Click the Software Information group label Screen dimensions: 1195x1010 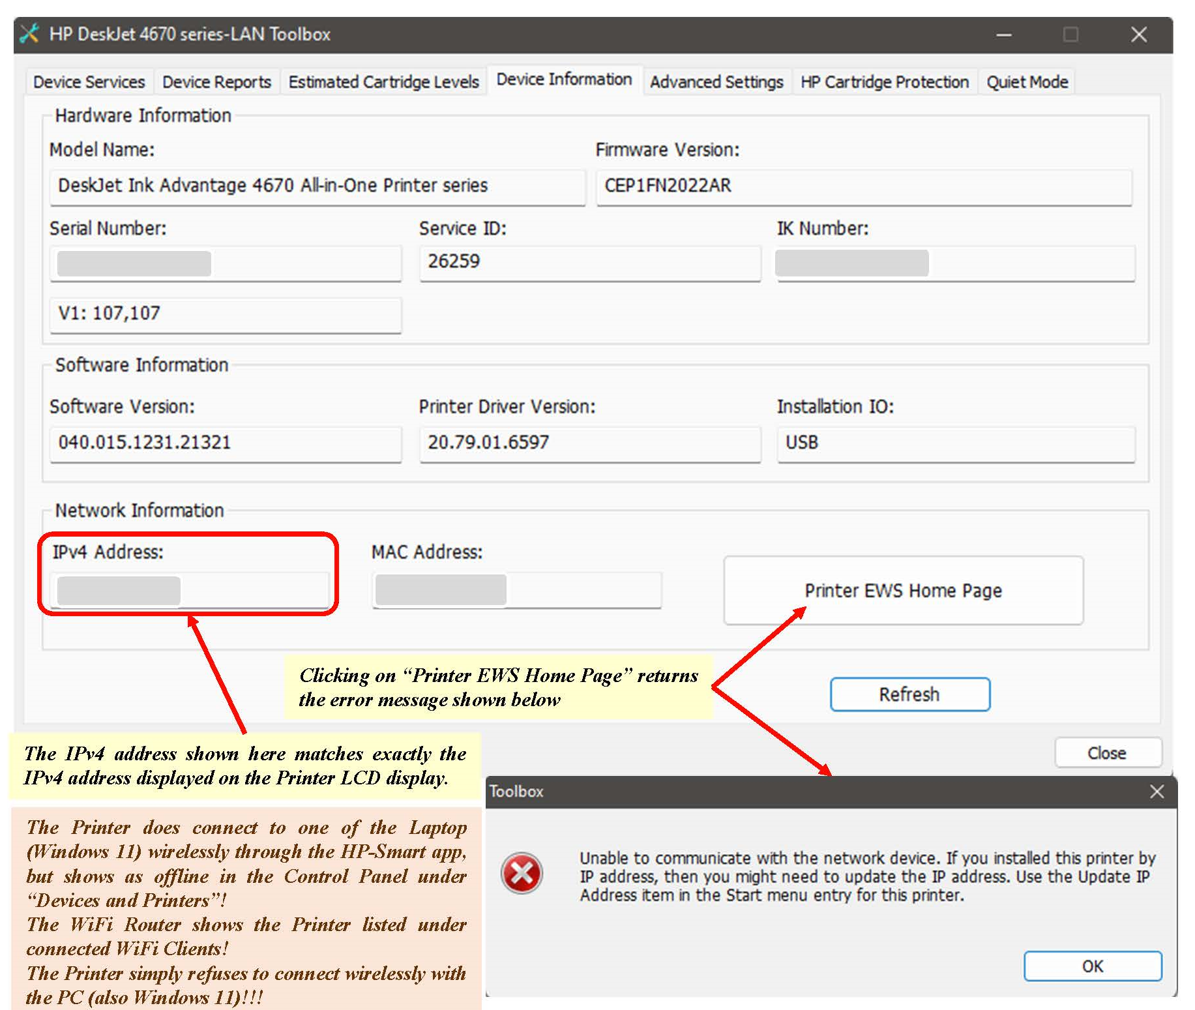click(x=142, y=365)
